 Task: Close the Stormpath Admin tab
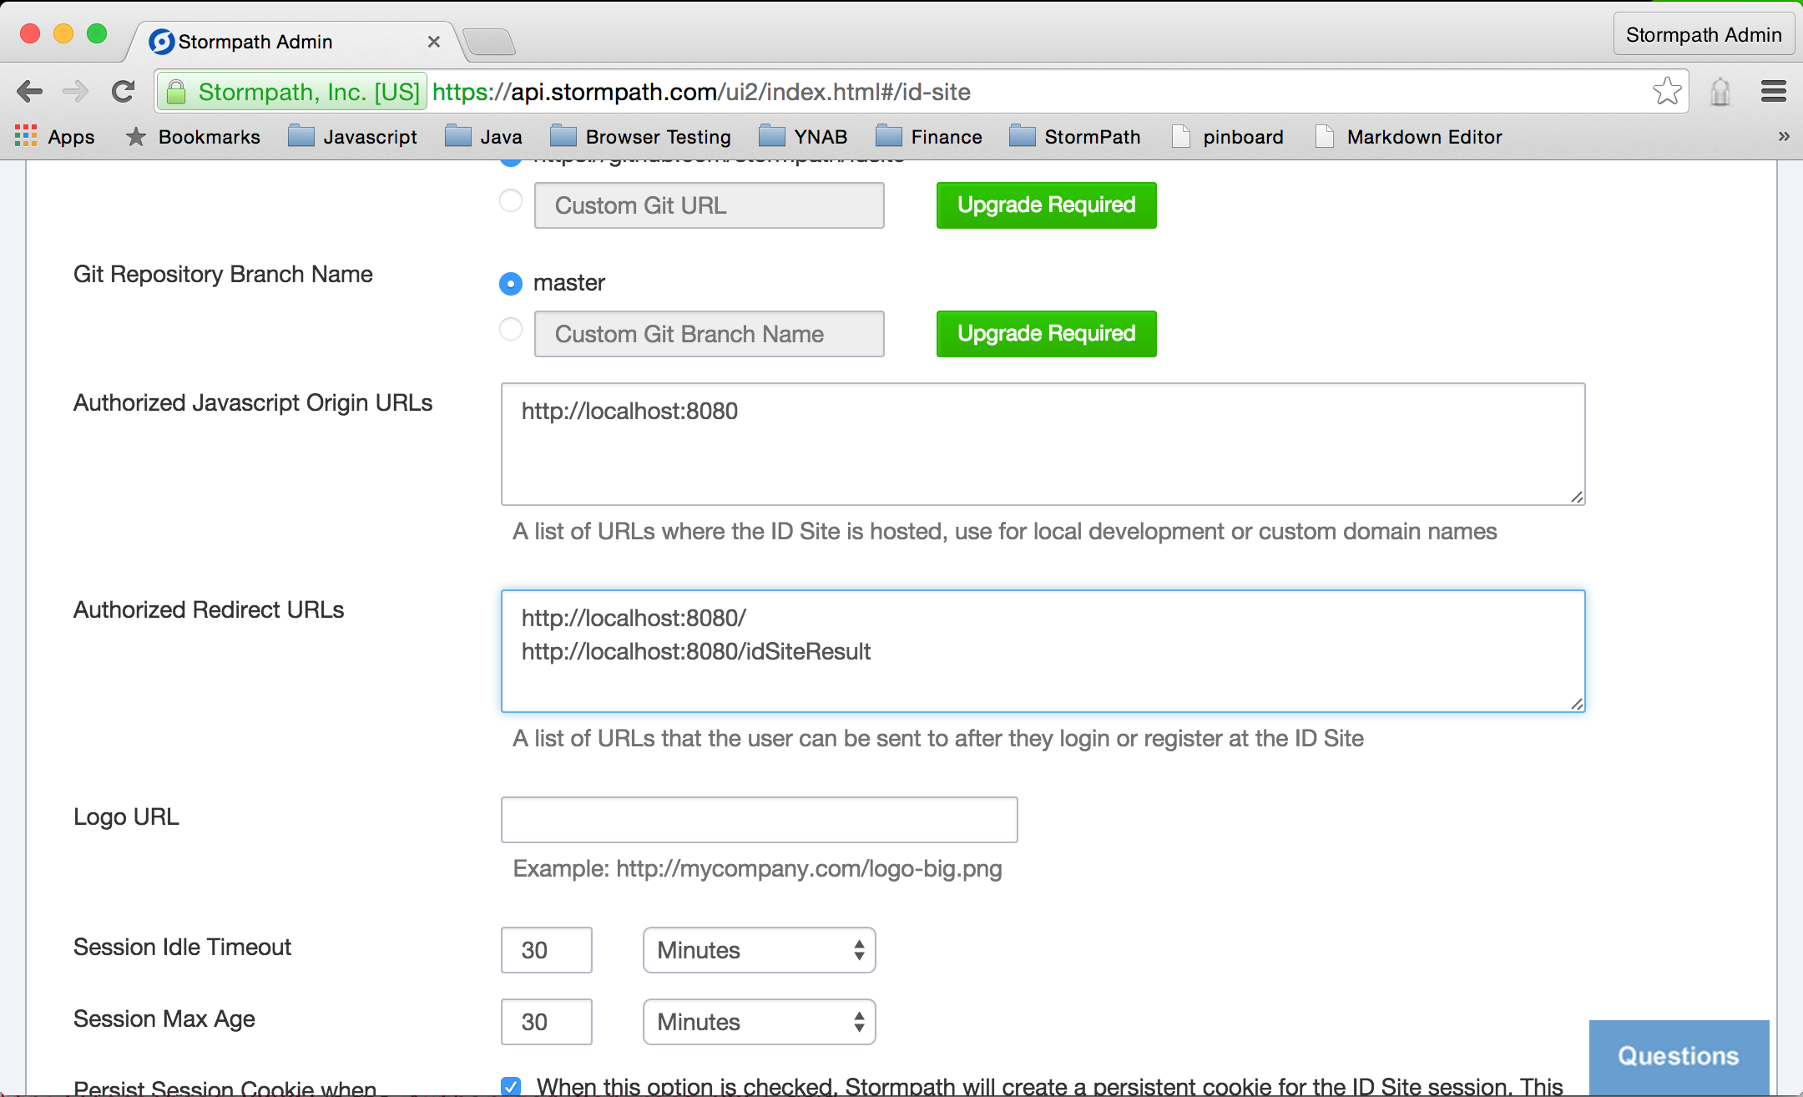tap(434, 42)
